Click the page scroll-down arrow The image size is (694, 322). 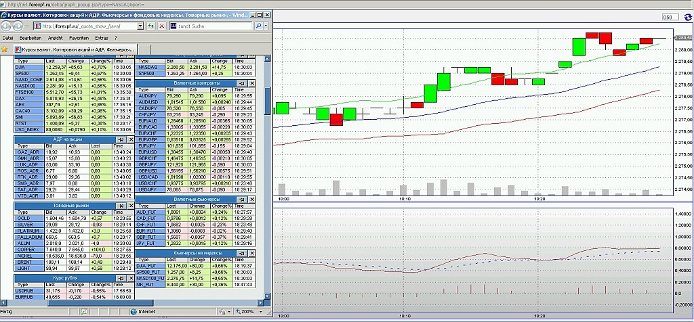(267, 296)
